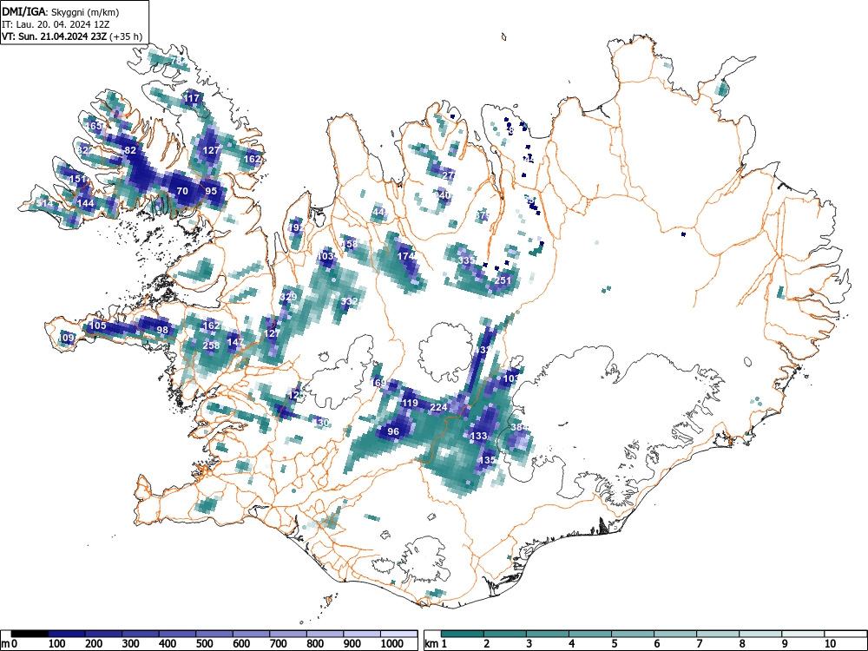Select the 500–600 m legend color segment
Image resolution: width=868 pixels, height=651 pixels.
[214, 634]
